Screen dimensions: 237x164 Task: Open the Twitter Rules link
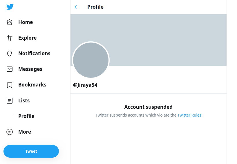point(189,115)
